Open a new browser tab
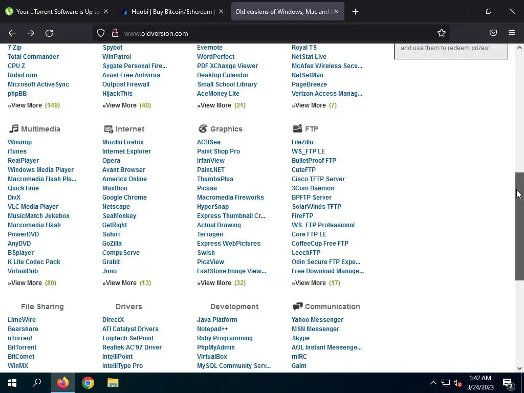524x393 pixels. tap(355, 12)
